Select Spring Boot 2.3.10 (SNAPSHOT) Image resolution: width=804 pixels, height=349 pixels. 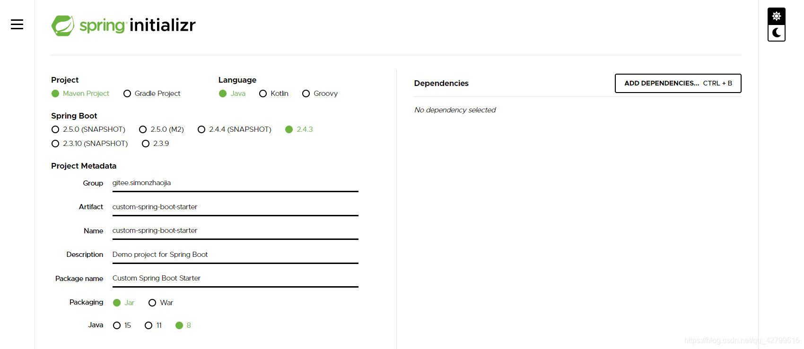[x=90, y=144]
